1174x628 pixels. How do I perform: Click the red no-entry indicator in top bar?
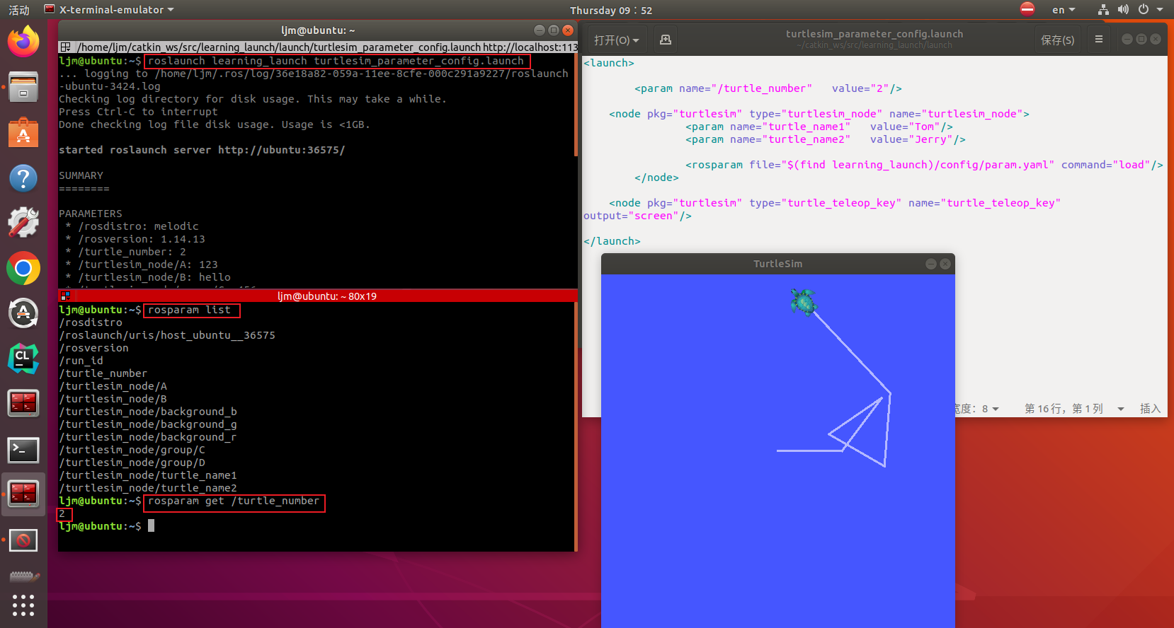pyautogui.click(x=1027, y=9)
